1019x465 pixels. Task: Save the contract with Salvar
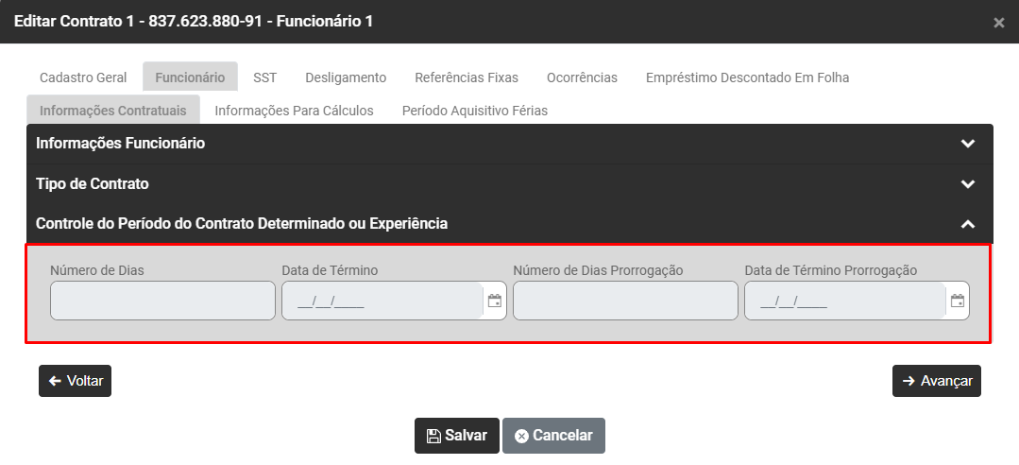tap(457, 436)
